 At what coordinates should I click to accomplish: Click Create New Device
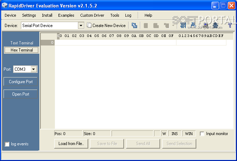coord(106,26)
